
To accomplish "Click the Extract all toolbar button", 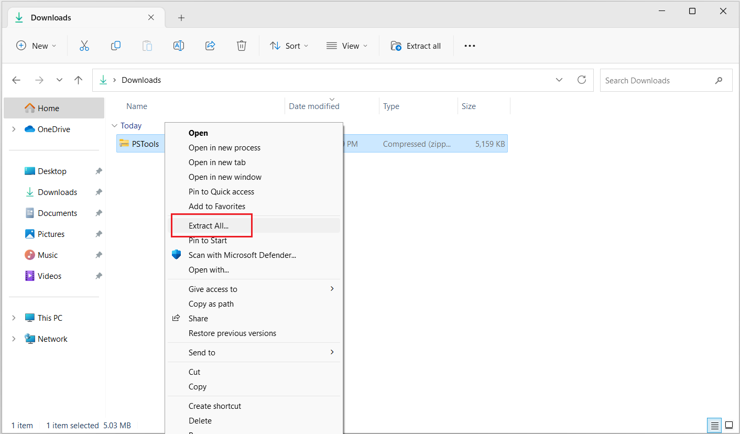I will coord(416,46).
